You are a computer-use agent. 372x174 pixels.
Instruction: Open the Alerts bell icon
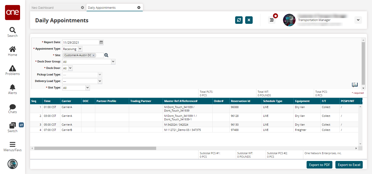click(x=12, y=87)
